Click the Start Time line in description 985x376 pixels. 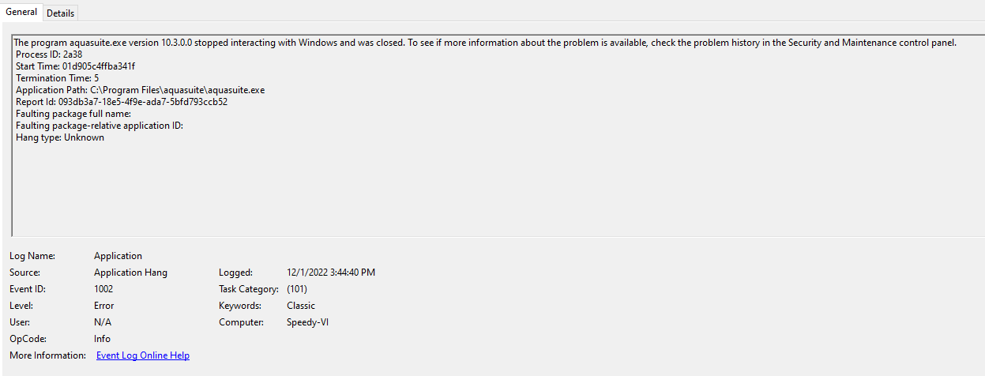point(75,66)
